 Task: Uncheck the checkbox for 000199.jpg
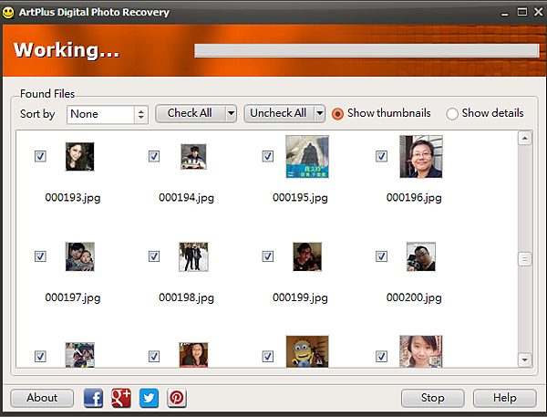click(267, 256)
